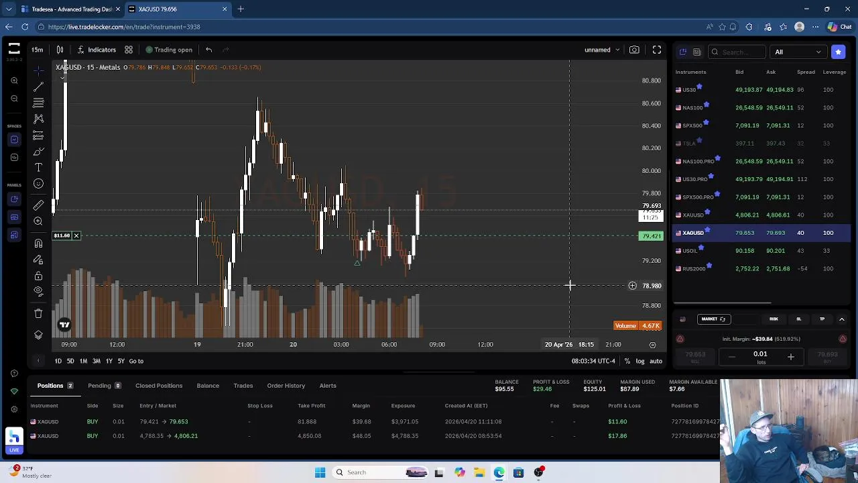Viewport: 858px width, 483px height.
Task: Open the forecasting and measurement tools
Action: (x=38, y=136)
